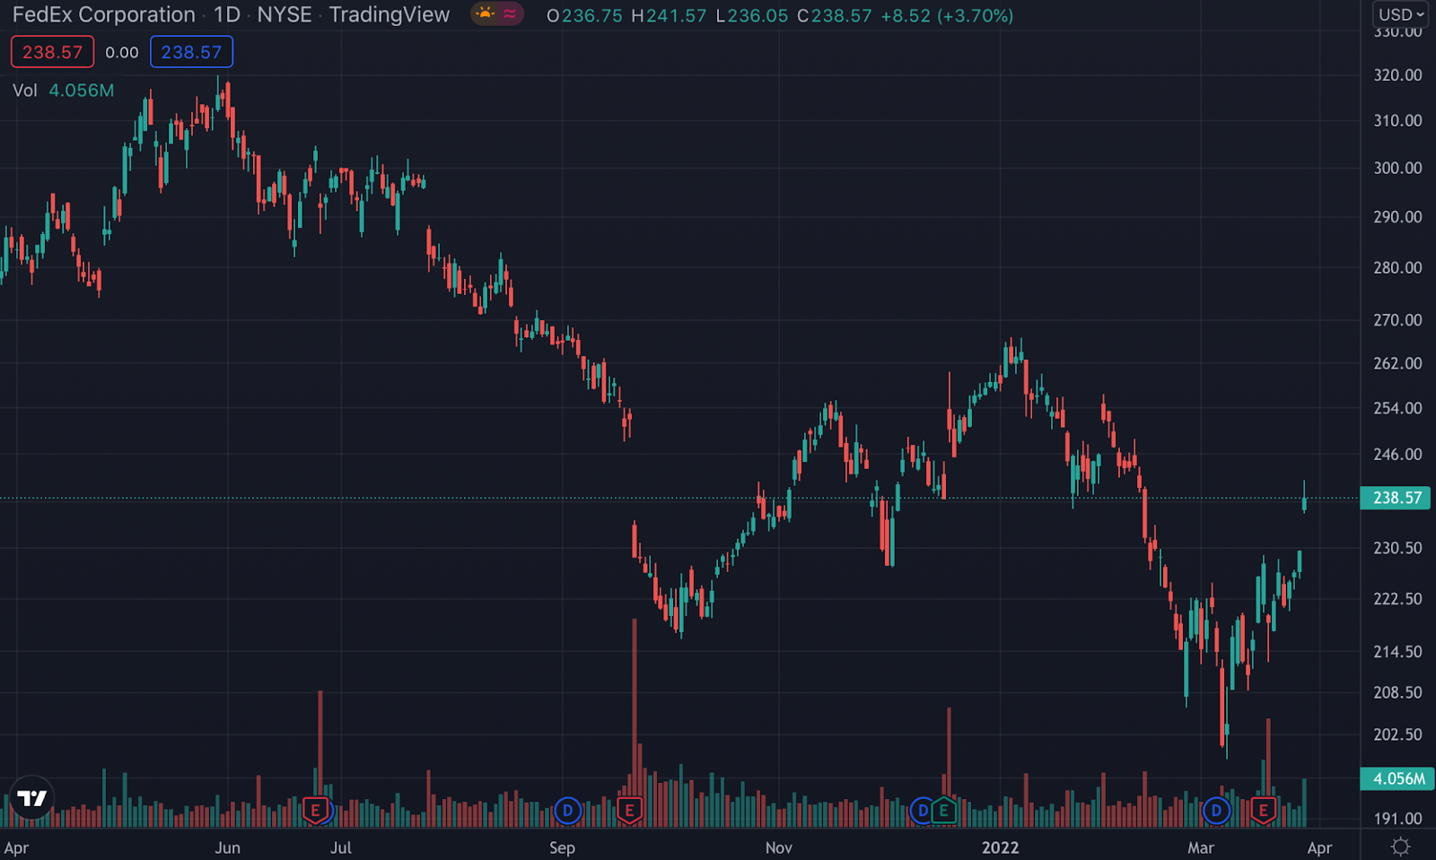Click the 300.00 price axis label
Image resolution: width=1436 pixels, height=860 pixels.
[1397, 168]
